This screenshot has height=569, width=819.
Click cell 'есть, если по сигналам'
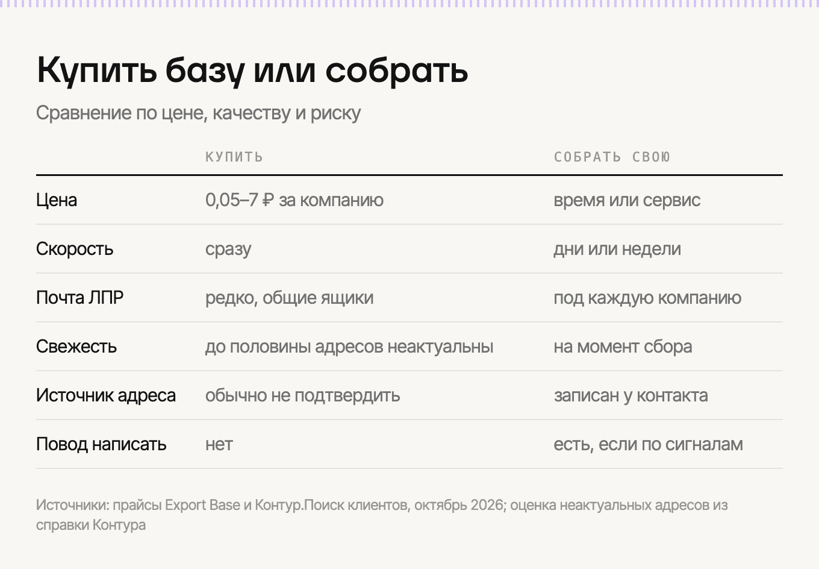point(648,444)
